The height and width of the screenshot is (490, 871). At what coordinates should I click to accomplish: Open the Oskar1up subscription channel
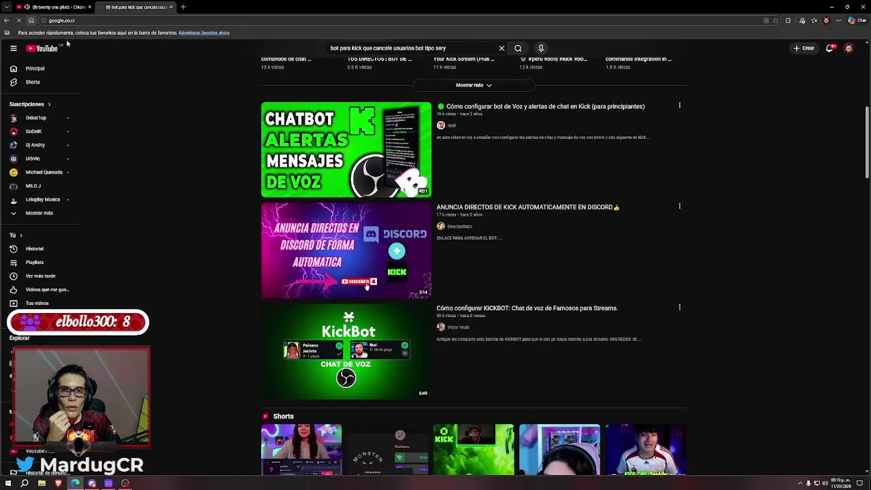click(37, 118)
